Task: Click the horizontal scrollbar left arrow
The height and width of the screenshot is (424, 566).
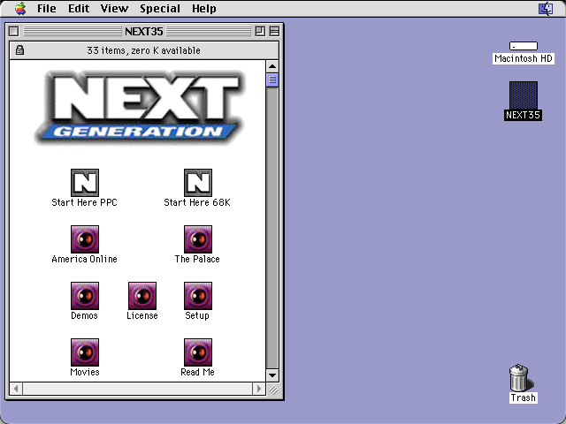Action: (x=16, y=389)
